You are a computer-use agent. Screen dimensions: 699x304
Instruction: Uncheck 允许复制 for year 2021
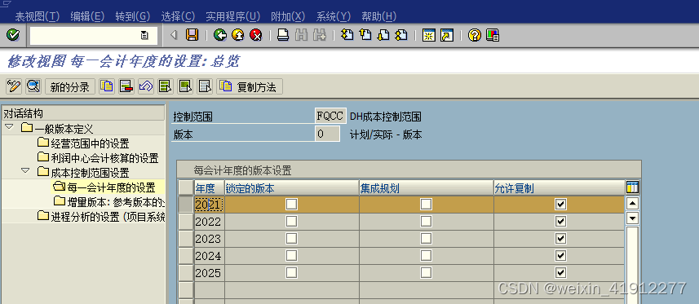point(561,204)
